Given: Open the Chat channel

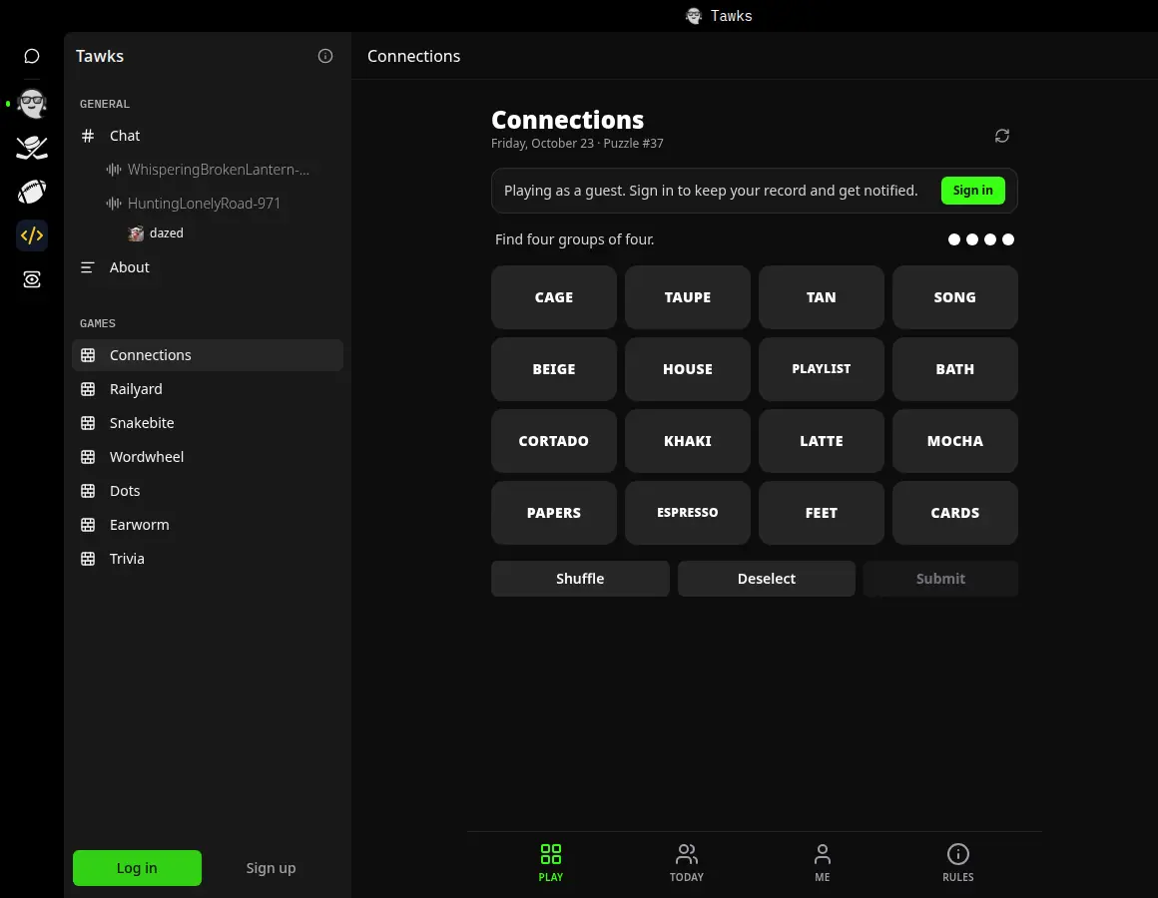Looking at the screenshot, I should point(208,136).
